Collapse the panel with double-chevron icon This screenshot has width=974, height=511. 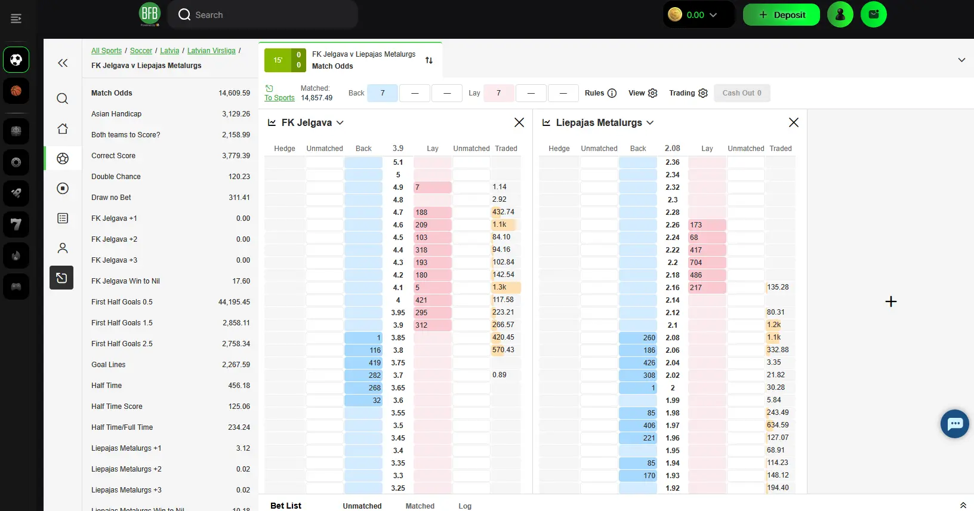(x=63, y=63)
